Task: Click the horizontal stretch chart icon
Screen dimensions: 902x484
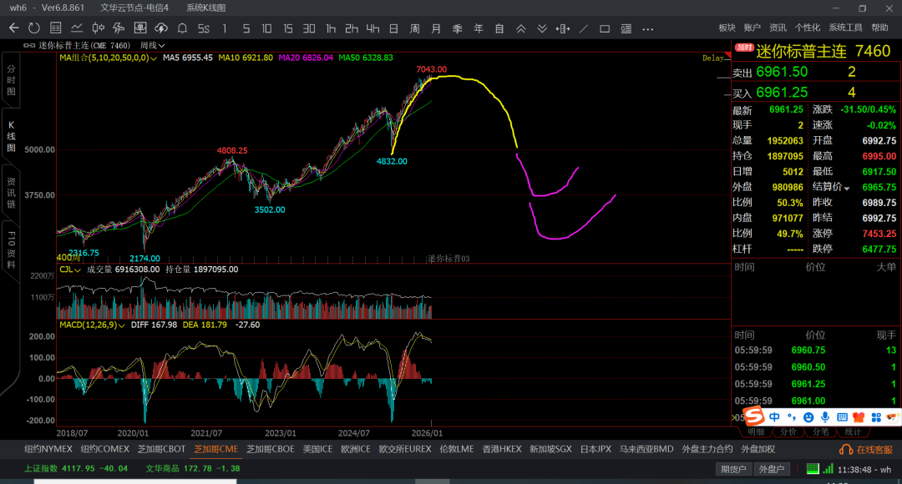Action: (563, 28)
